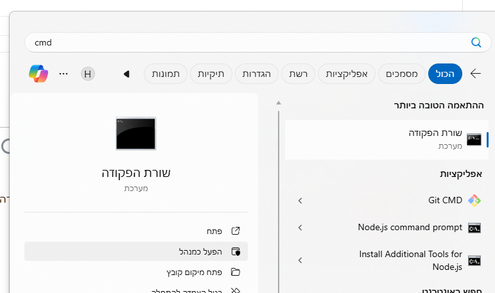Click the Command Prompt icon in best match
This screenshot has height=293, width=495.
[x=474, y=139]
